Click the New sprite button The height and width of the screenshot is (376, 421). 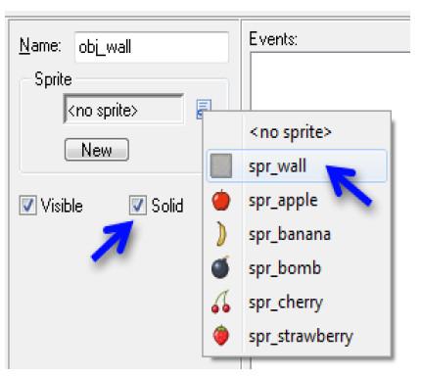tap(97, 150)
